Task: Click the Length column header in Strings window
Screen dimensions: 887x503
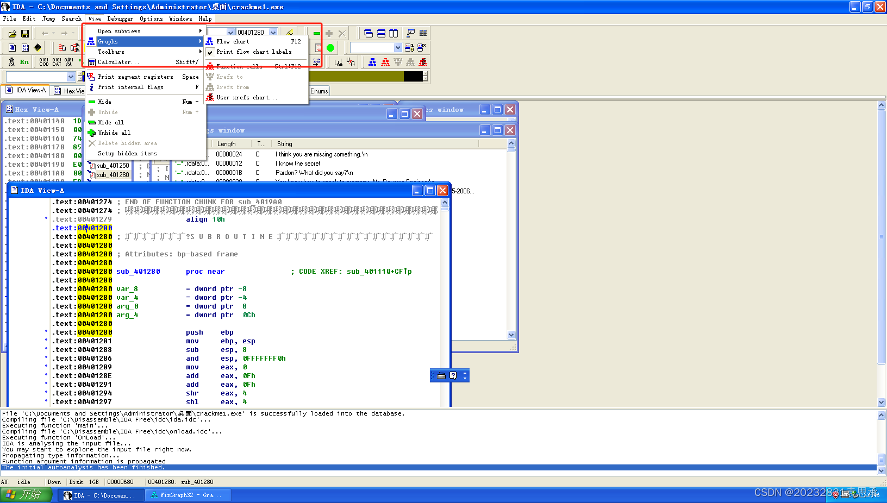Action: pyautogui.click(x=233, y=144)
